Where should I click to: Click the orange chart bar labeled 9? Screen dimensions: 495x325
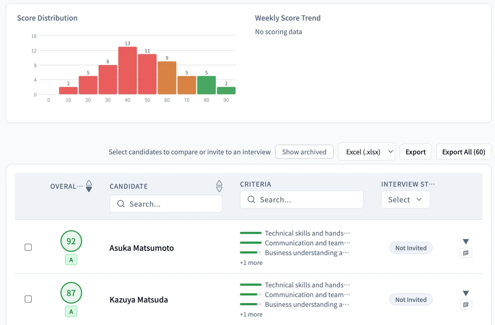[x=167, y=78]
